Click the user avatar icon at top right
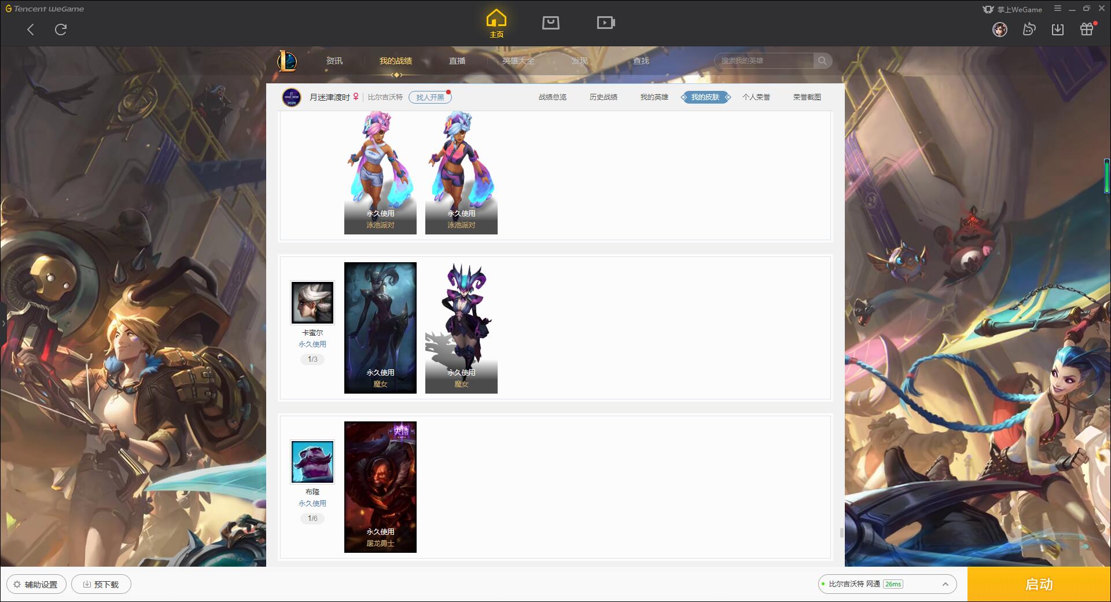This screenshot has height=602, width=1111. [1000, 29]
